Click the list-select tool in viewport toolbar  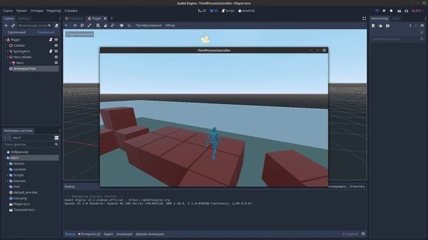tap(98, 25)
